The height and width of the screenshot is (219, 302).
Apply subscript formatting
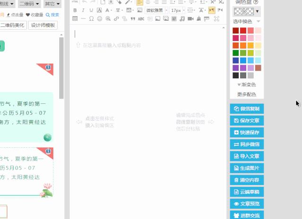221,2
